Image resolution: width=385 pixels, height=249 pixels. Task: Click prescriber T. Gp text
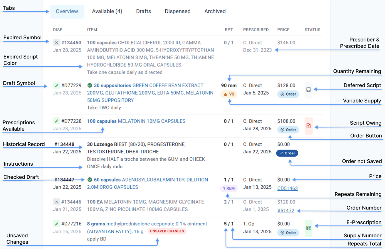point(249,224)
